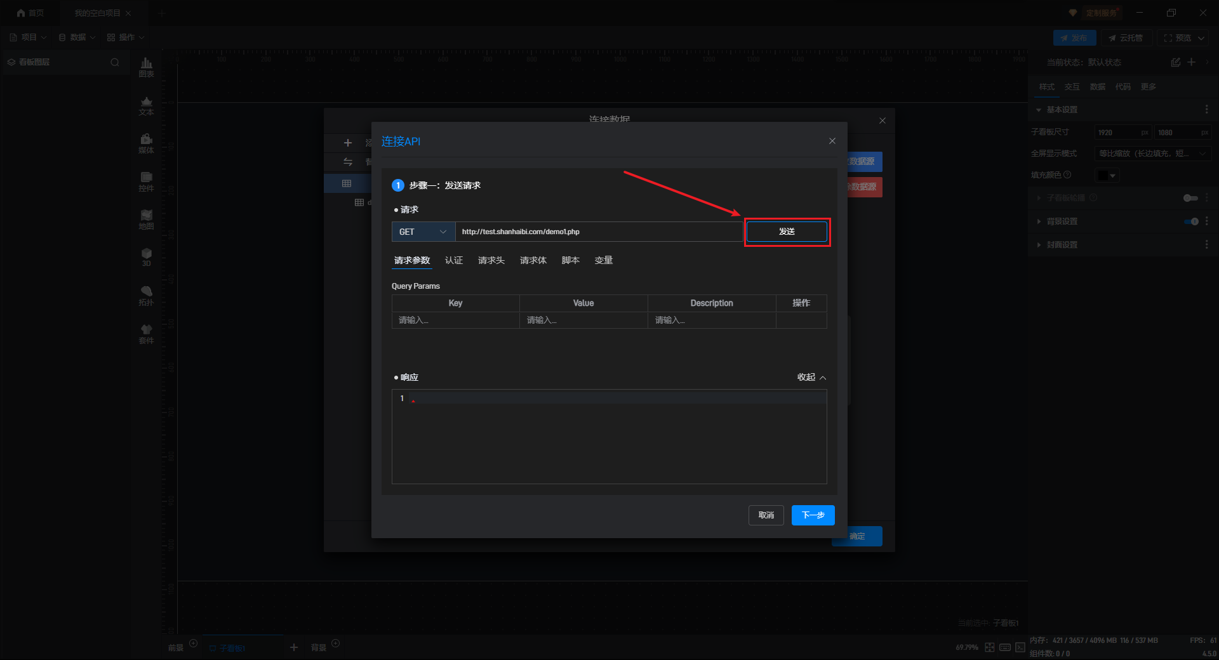This screenshot has width=1219, height=660.
Task: Click the Key input in Query Params
Action: click(455, 320)
